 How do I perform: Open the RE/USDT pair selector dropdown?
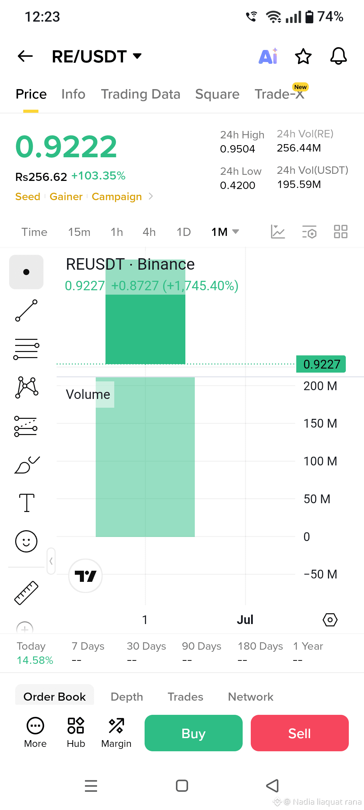click(x=97, y=56)
